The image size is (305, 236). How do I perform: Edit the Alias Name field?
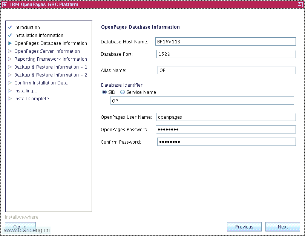coord(227,70)
